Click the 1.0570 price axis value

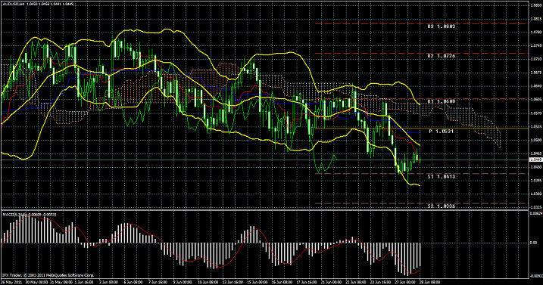pyautogui.click(x=535, y=113)
